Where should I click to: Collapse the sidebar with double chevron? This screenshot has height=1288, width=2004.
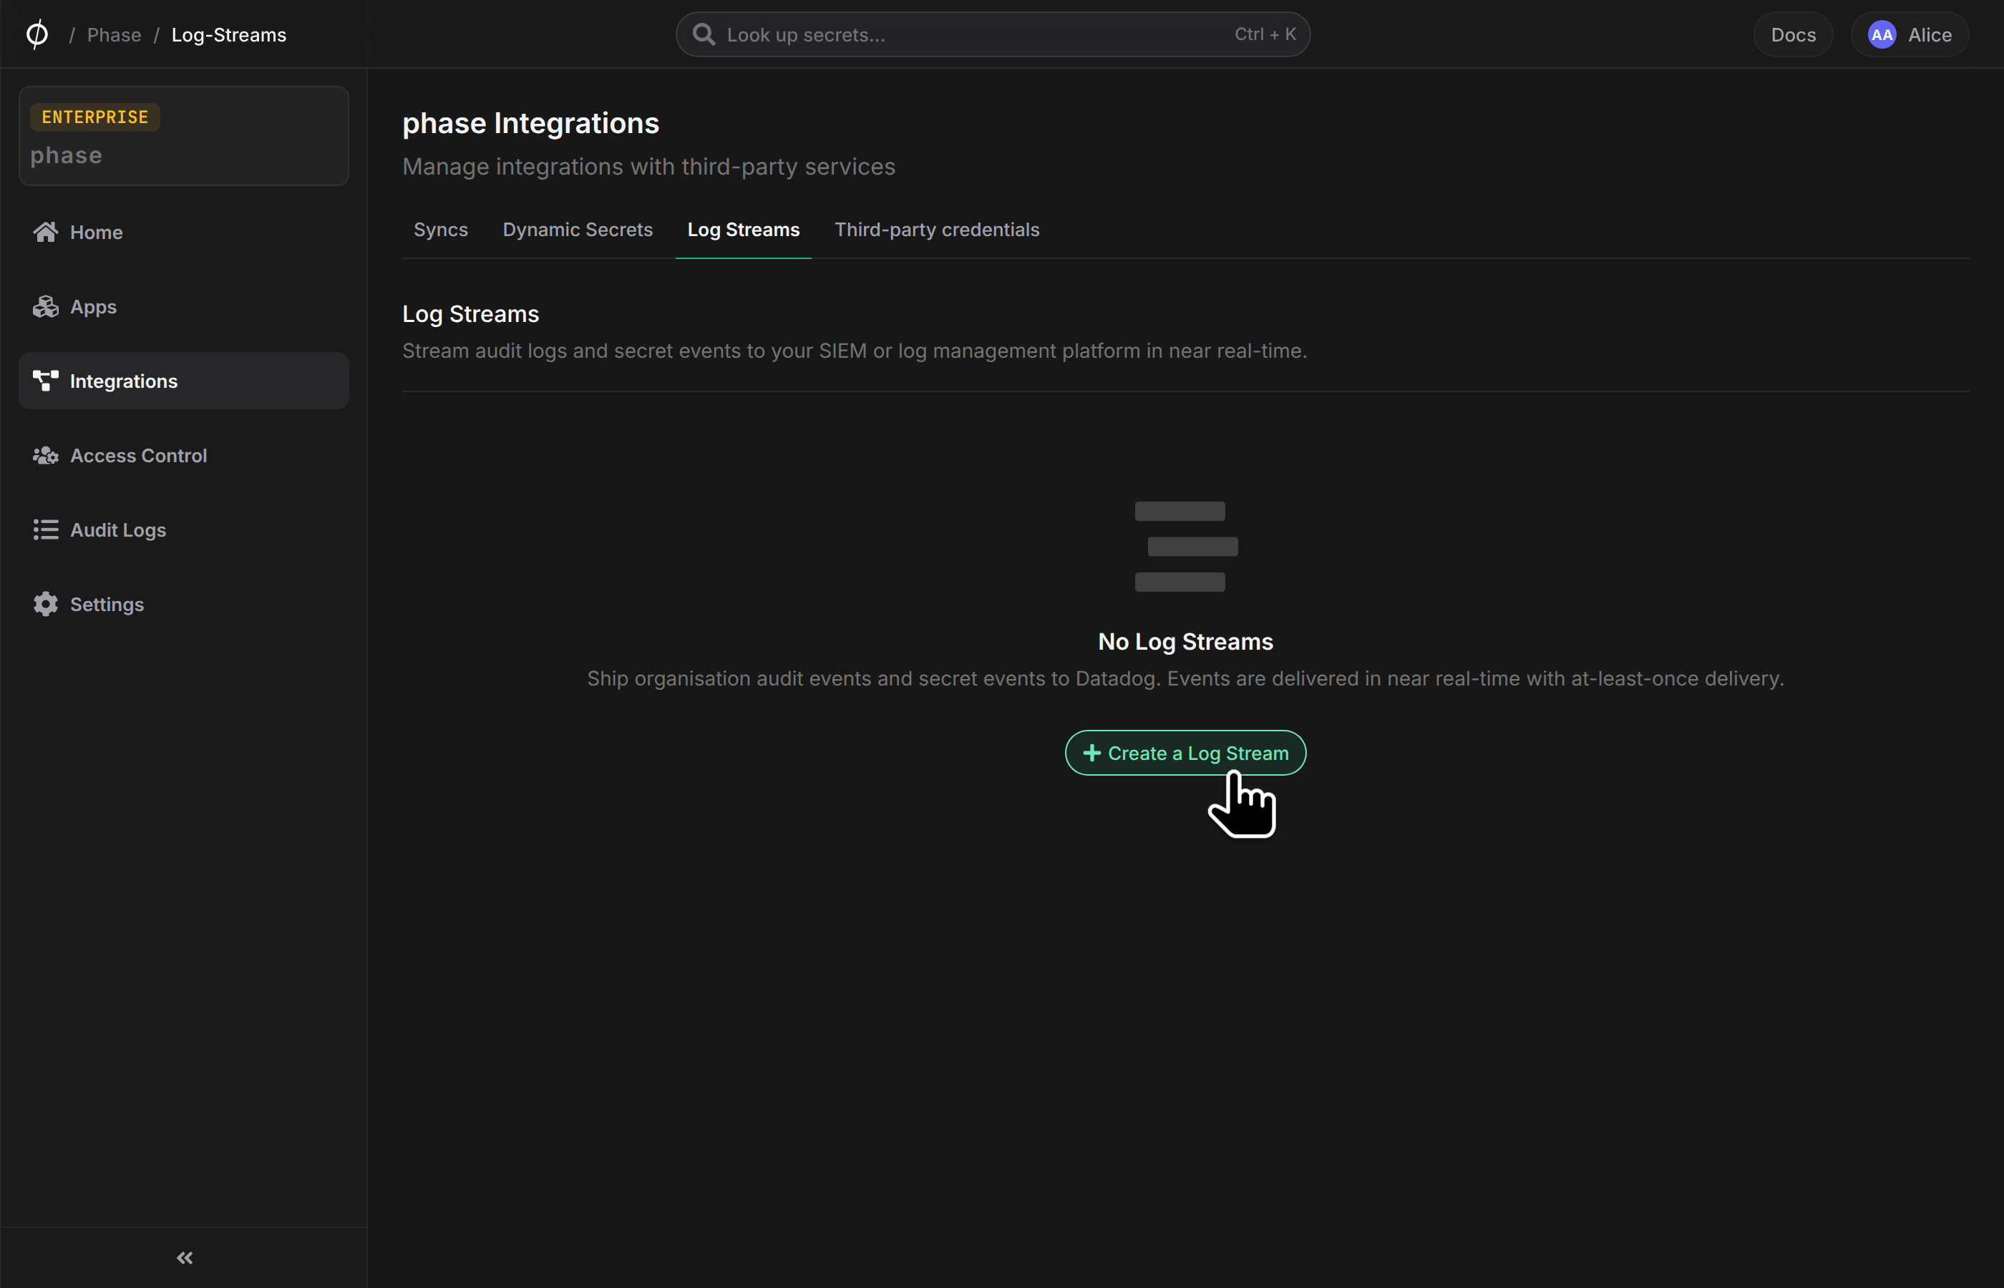coord(185,1257)
